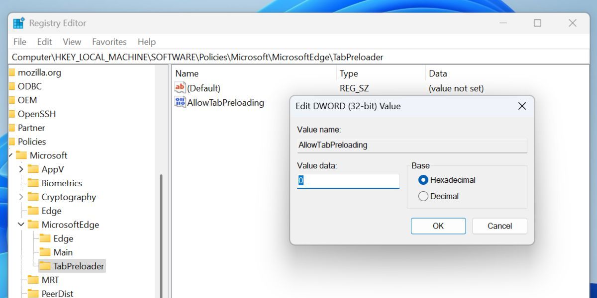Switch the base to Decimal

[x=423, y=196]
